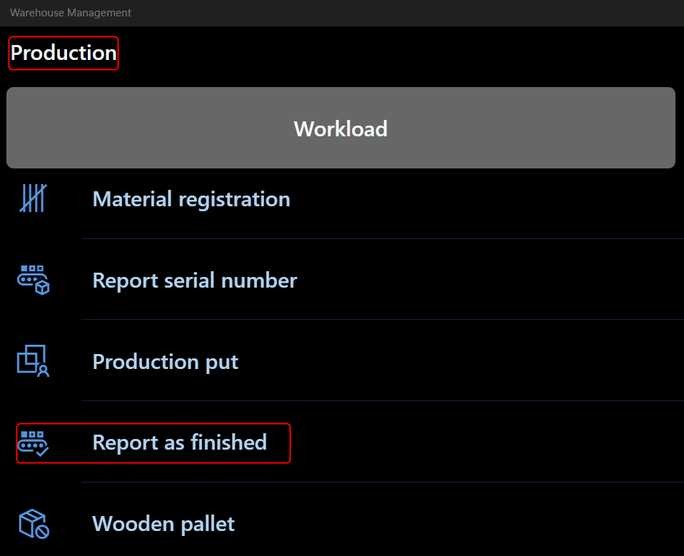This screenshot has height=556, width=684.
Task: Click the Production page heading
Action: click(x=64, y=53)
